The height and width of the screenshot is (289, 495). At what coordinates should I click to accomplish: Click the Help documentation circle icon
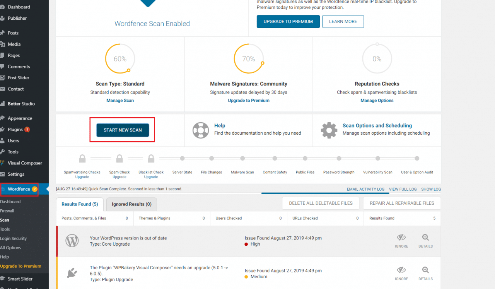tap(201, 130)
